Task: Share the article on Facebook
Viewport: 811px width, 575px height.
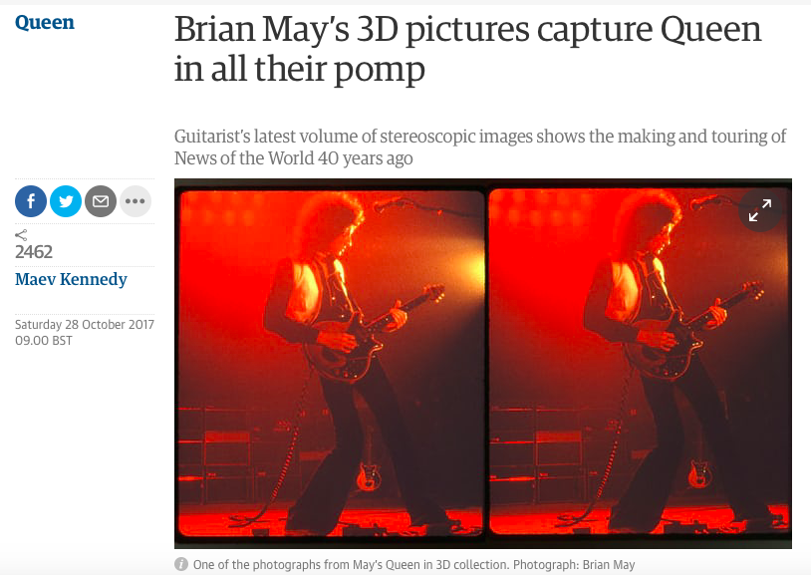Action: coord(31,201)
